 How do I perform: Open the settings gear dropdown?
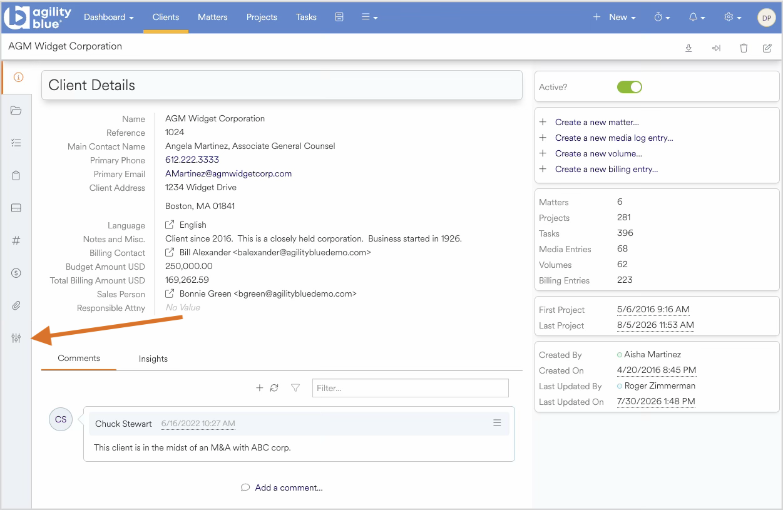click(733, 18)
